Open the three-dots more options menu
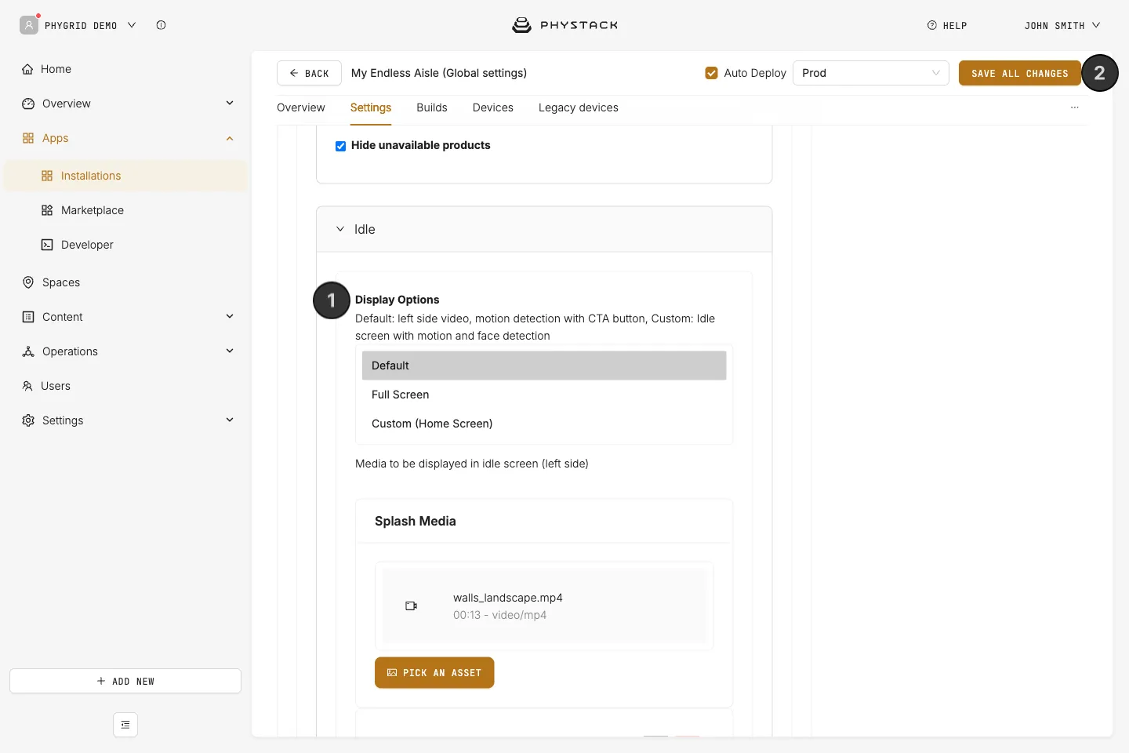This screenshot has width=1129, height=753. click(1075, 107)
